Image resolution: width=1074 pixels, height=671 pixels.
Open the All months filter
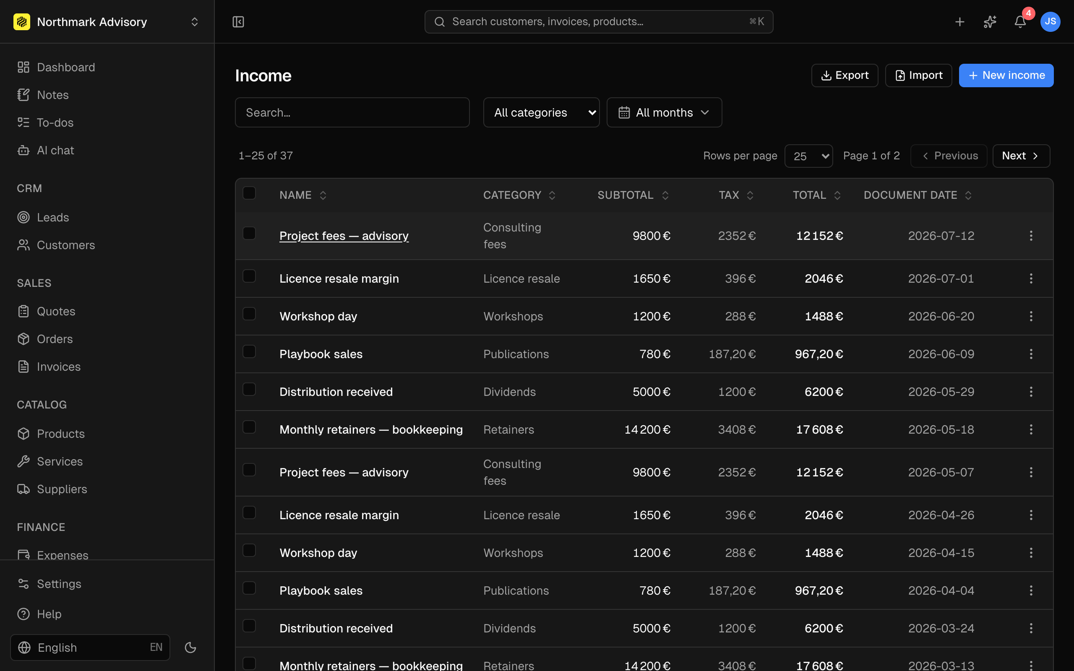pos(664,112)
